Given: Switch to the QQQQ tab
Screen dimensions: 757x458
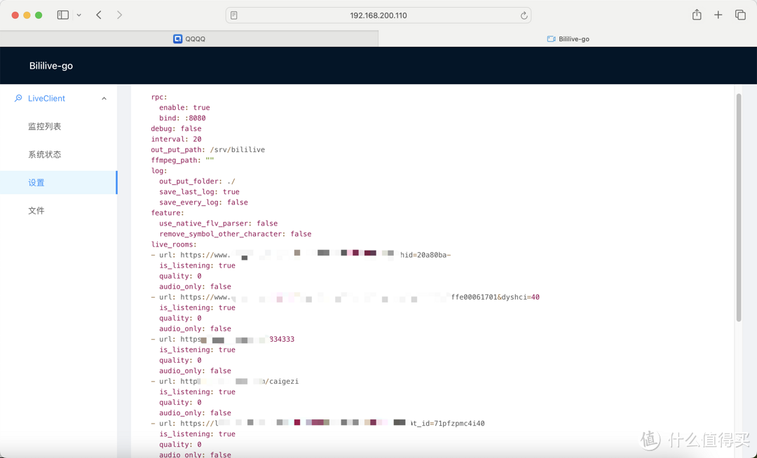Looking at the screenshot, I should [189, 39].
